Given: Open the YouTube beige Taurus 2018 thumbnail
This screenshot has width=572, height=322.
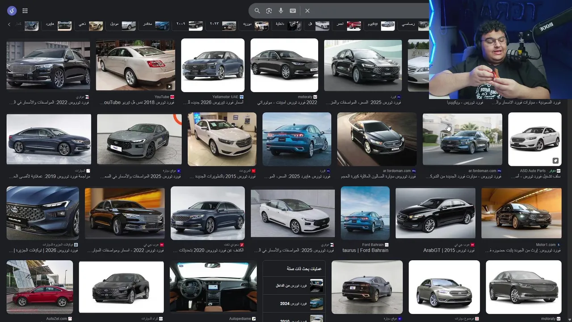Looking at the screenshot, I should click(135, 65).
